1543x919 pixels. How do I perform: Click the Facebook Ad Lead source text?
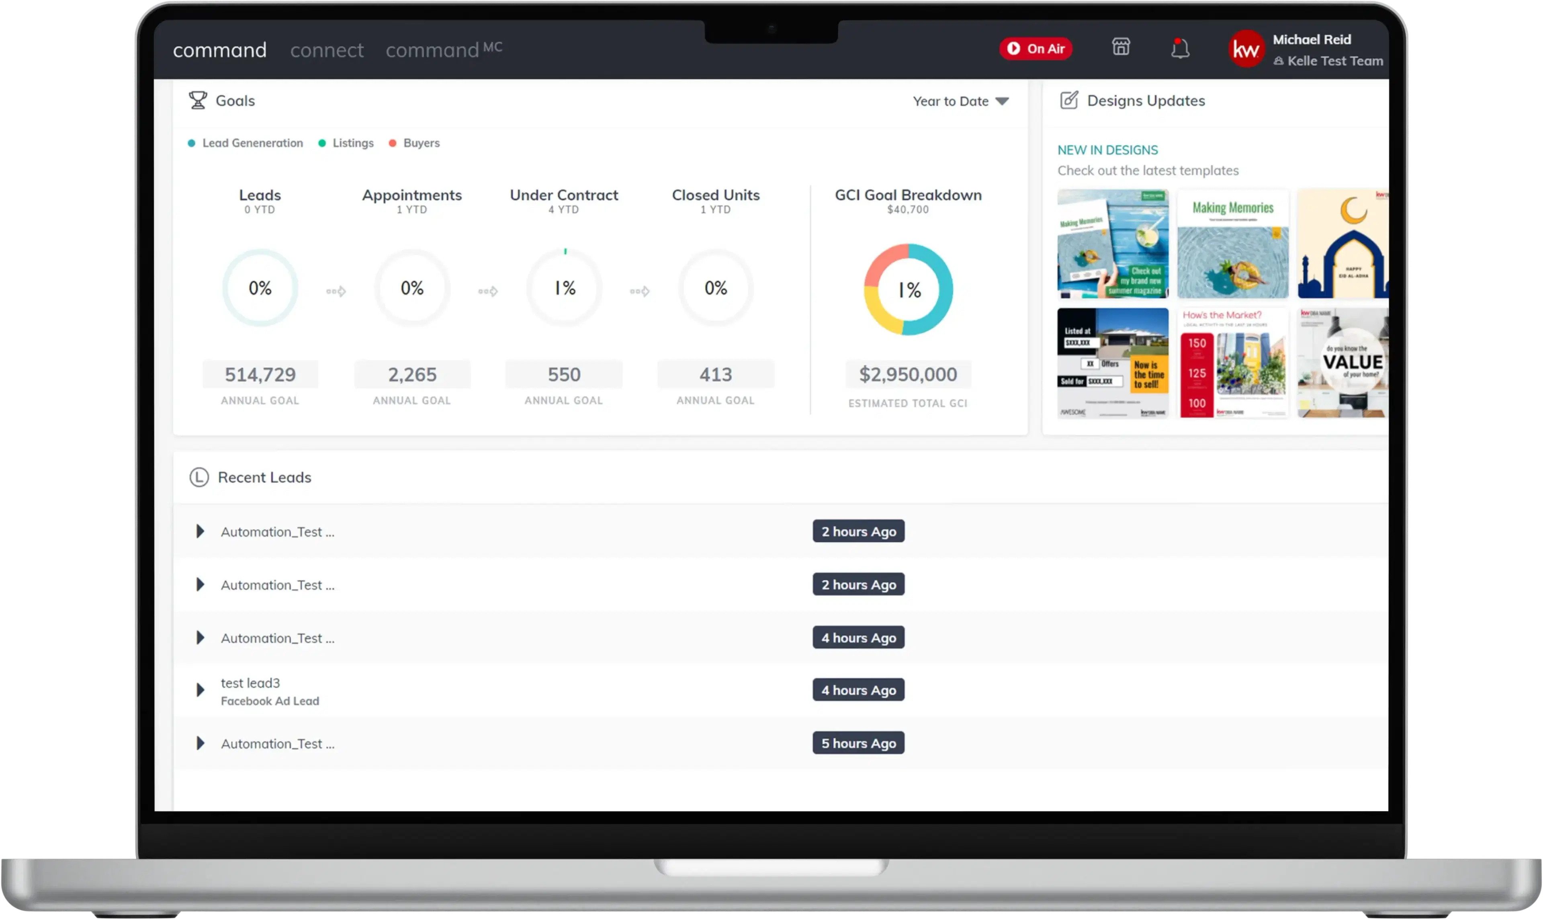point(270,701)
